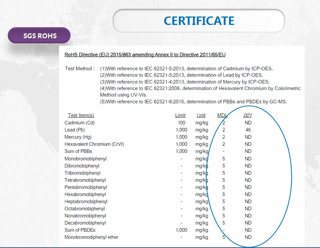Click the SGS ROHS purple button
Viewport: 320px width, 248px height.
point(39,36)
